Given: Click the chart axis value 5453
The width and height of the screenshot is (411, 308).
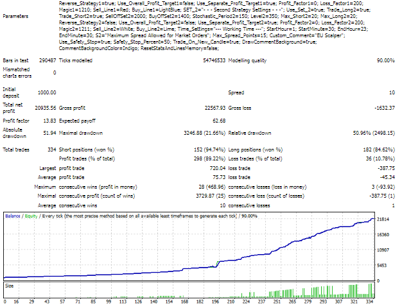Looking at the screenshot, I should point(382,266).
